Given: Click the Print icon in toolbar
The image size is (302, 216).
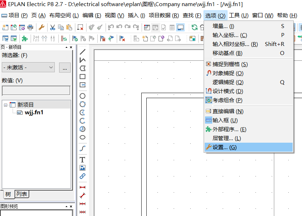Looking at the screenshot, I should [x=30, y=27].
